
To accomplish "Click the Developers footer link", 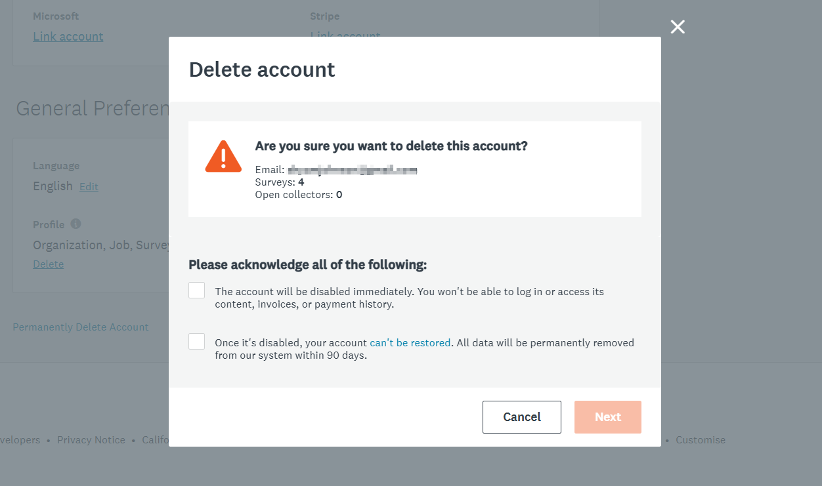I will [20, 440].
